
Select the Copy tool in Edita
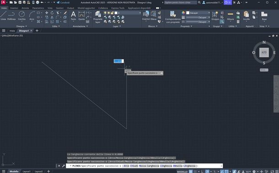(47, 17)
